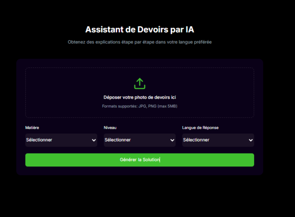Open the Langue de Réponse select box
The height and width of the screenshot is (217, 295).
[x=218, y=140]
